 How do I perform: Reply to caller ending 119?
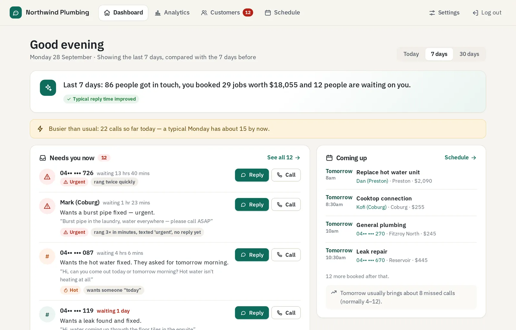click(252, 313)
